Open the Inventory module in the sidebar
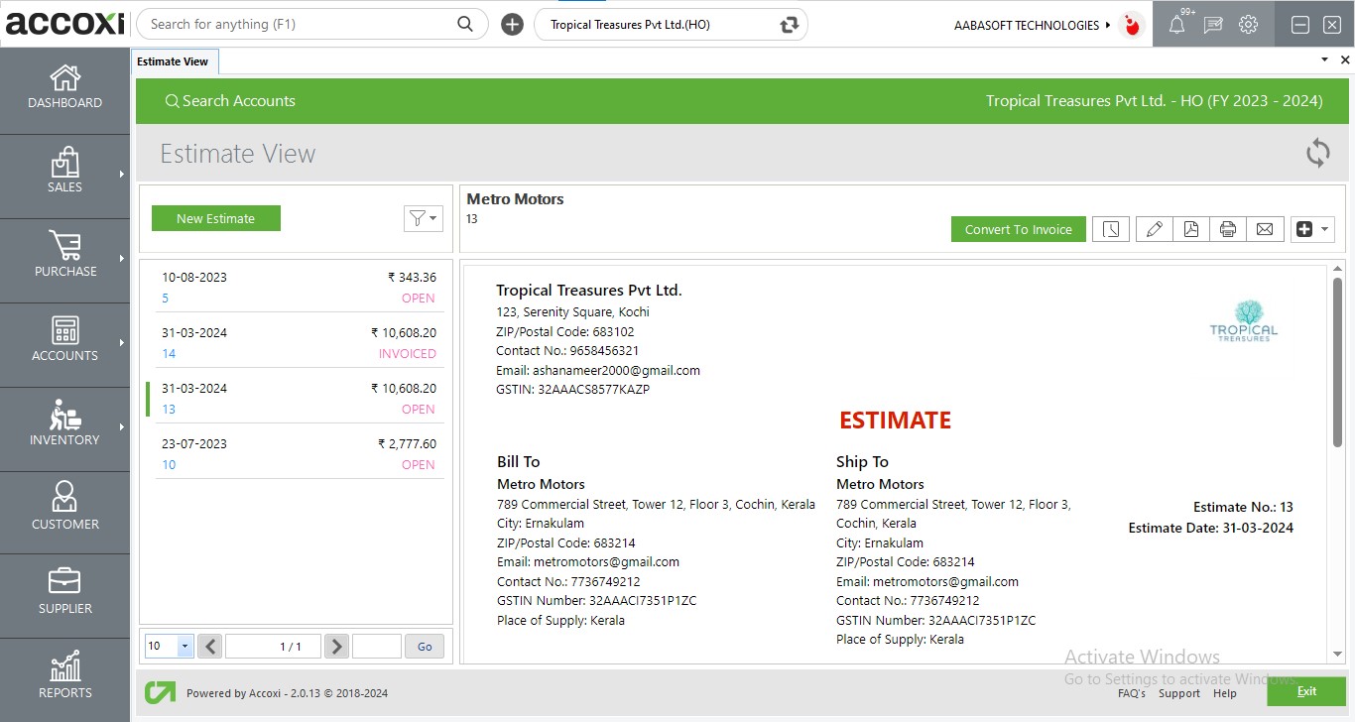Viewport: 1355px width, 722px height. point(64,423)
